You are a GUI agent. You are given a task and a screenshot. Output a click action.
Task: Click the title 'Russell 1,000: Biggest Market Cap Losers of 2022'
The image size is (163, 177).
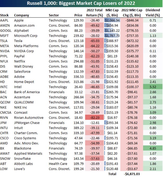click(81, 3)
